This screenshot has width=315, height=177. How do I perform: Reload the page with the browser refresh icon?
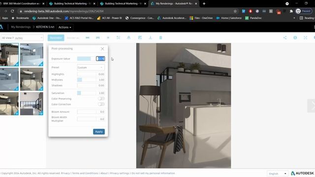click(x=12, y=11)
